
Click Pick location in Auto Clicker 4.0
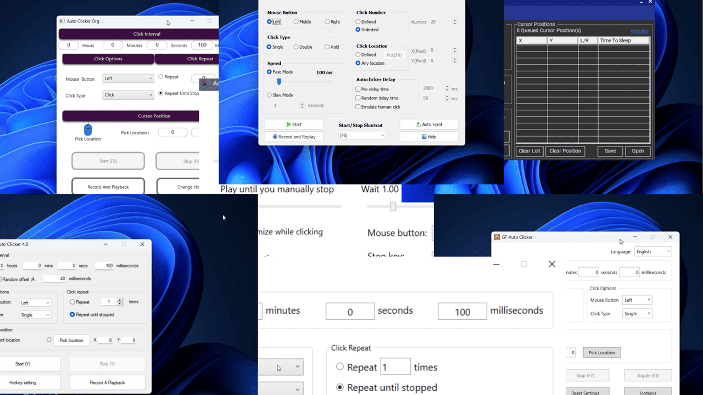coord(71,340)
